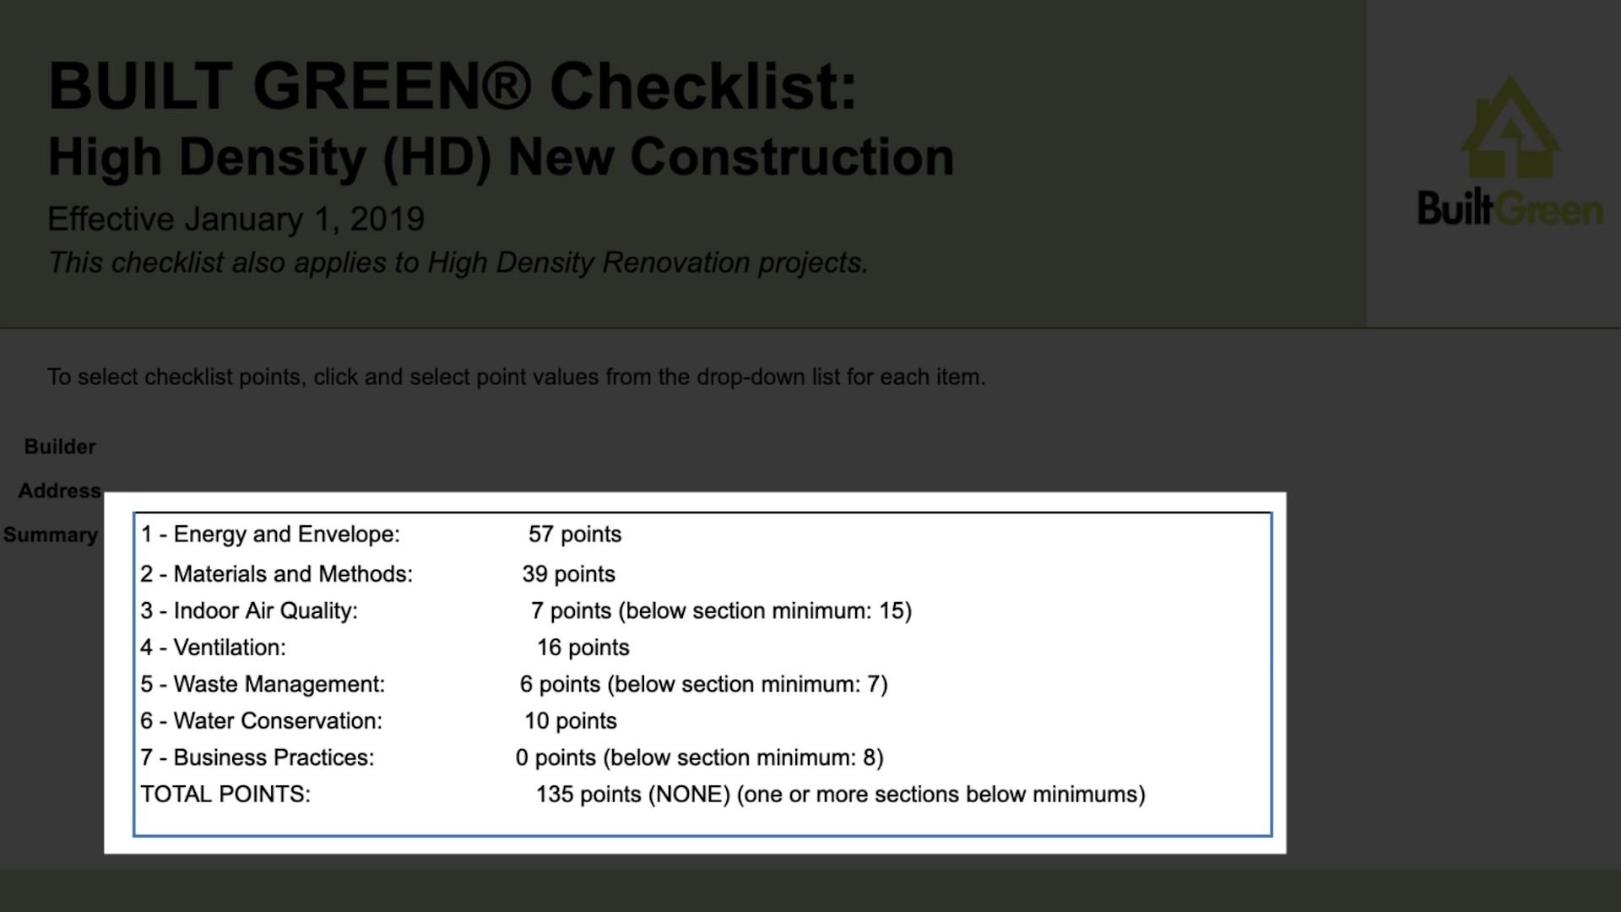Click the sections below minimums warning
The height and width of the screenshot is (912, 1621).
pos(941,795)
